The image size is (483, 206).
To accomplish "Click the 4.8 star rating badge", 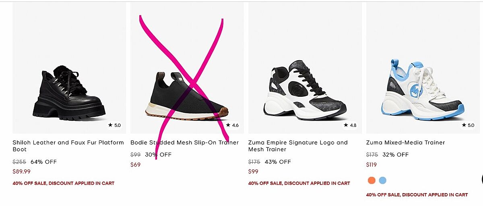I will [350, 125].
